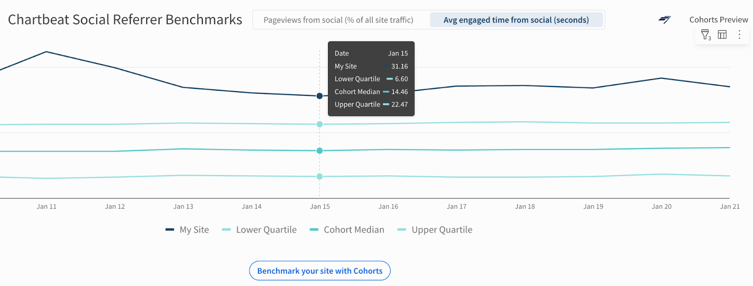Click the Jan 18 x-axis date label

click(525, 207)
